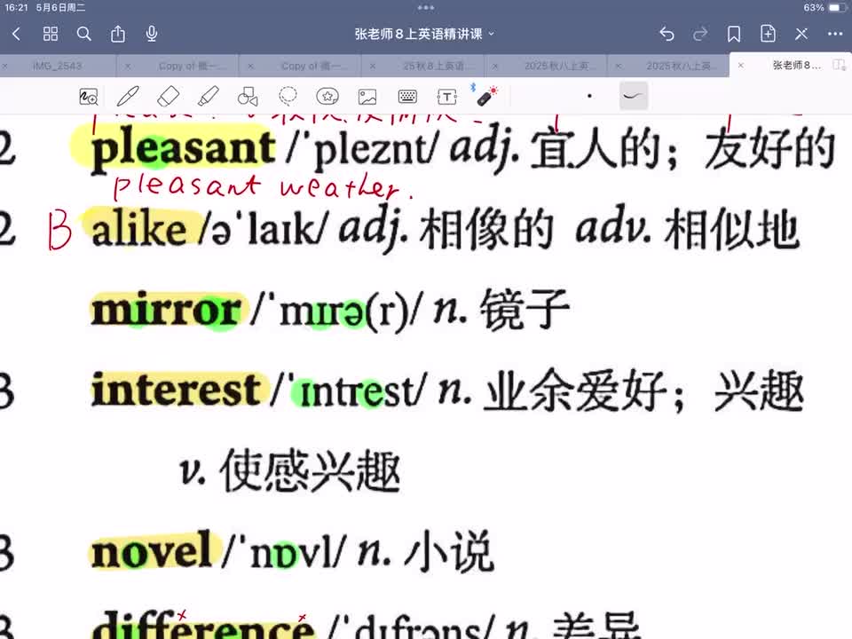The height and width of the screenshot is (639, 852).
Task: Select the Lasso tool
Action: tap(288, 96)
